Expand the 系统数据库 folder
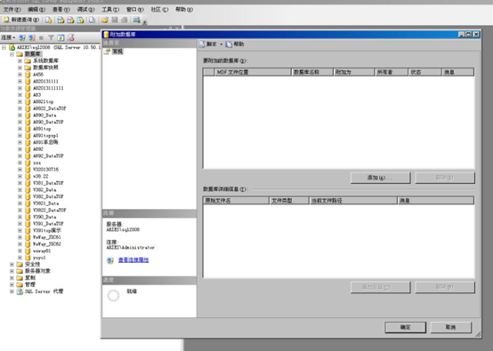 [20, 61]
